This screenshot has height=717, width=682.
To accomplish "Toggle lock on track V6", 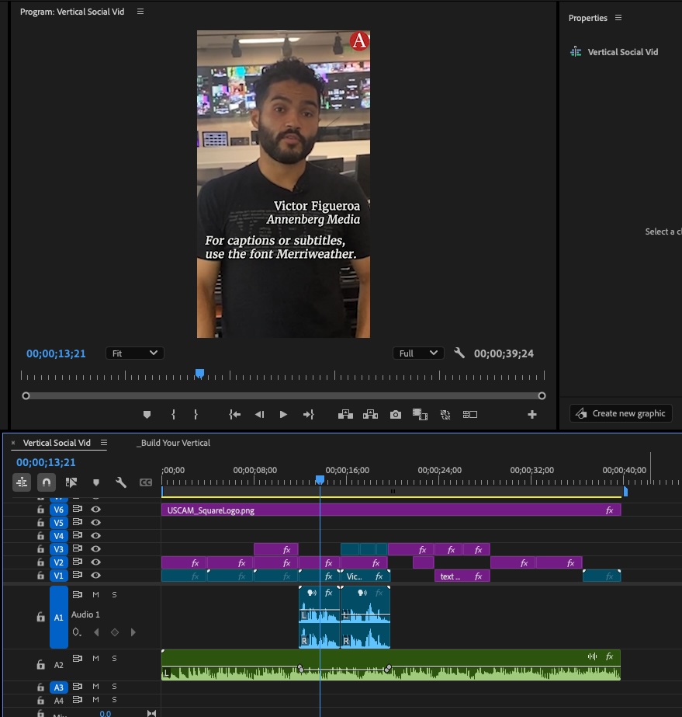I will point(40,510).
